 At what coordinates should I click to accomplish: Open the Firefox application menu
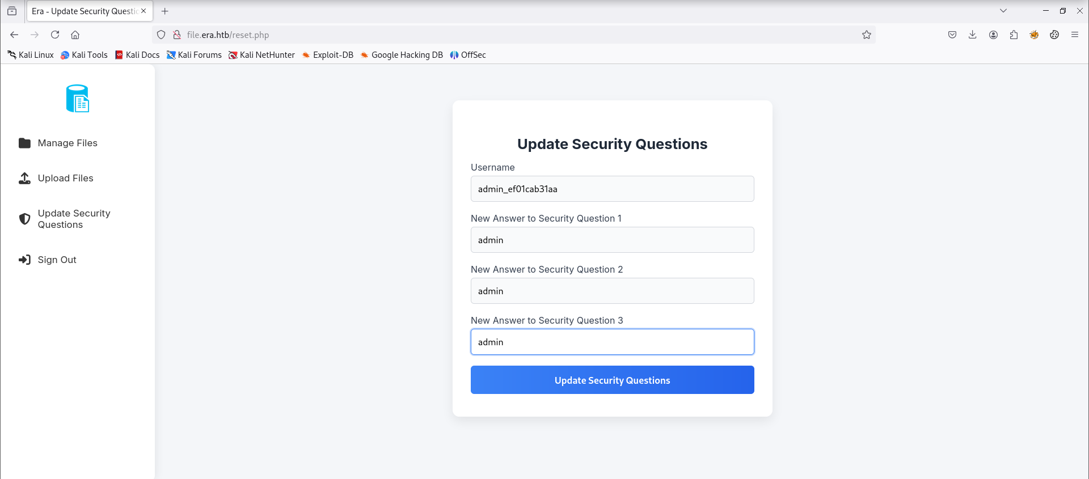click(1074, 35)
